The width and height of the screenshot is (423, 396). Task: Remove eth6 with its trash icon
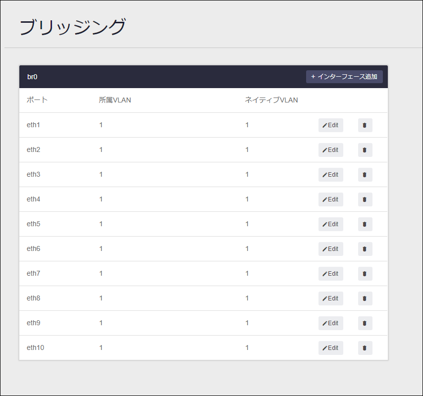pos(365,249)
